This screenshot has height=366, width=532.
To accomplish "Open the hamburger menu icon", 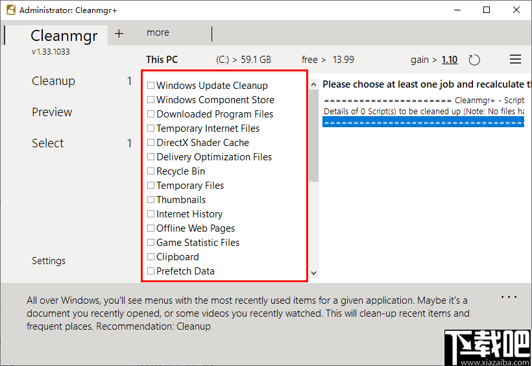I will 515,60.
